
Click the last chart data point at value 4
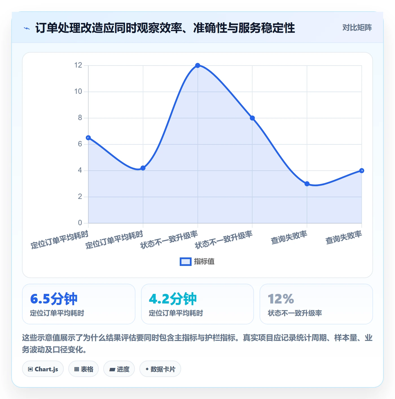click(362, 171)
